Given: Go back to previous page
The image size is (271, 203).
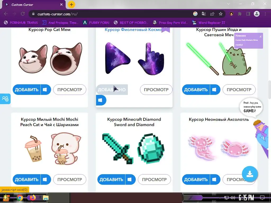Looking at the screenshot, I should 6,14.
